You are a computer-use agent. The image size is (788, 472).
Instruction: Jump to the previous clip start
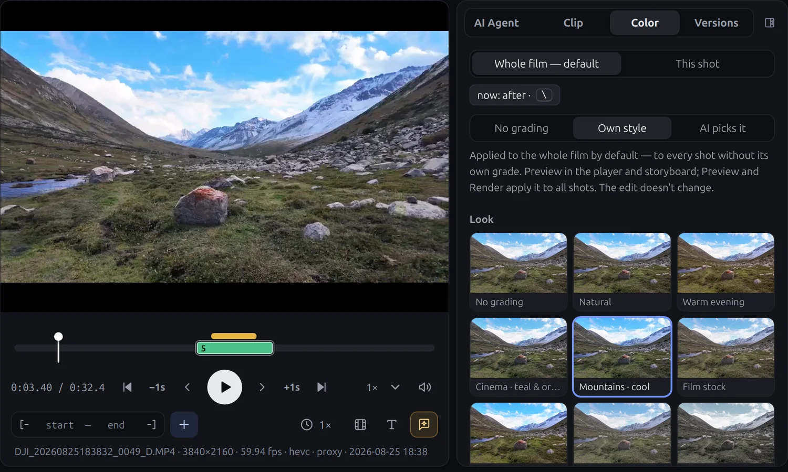pos(127,387)
